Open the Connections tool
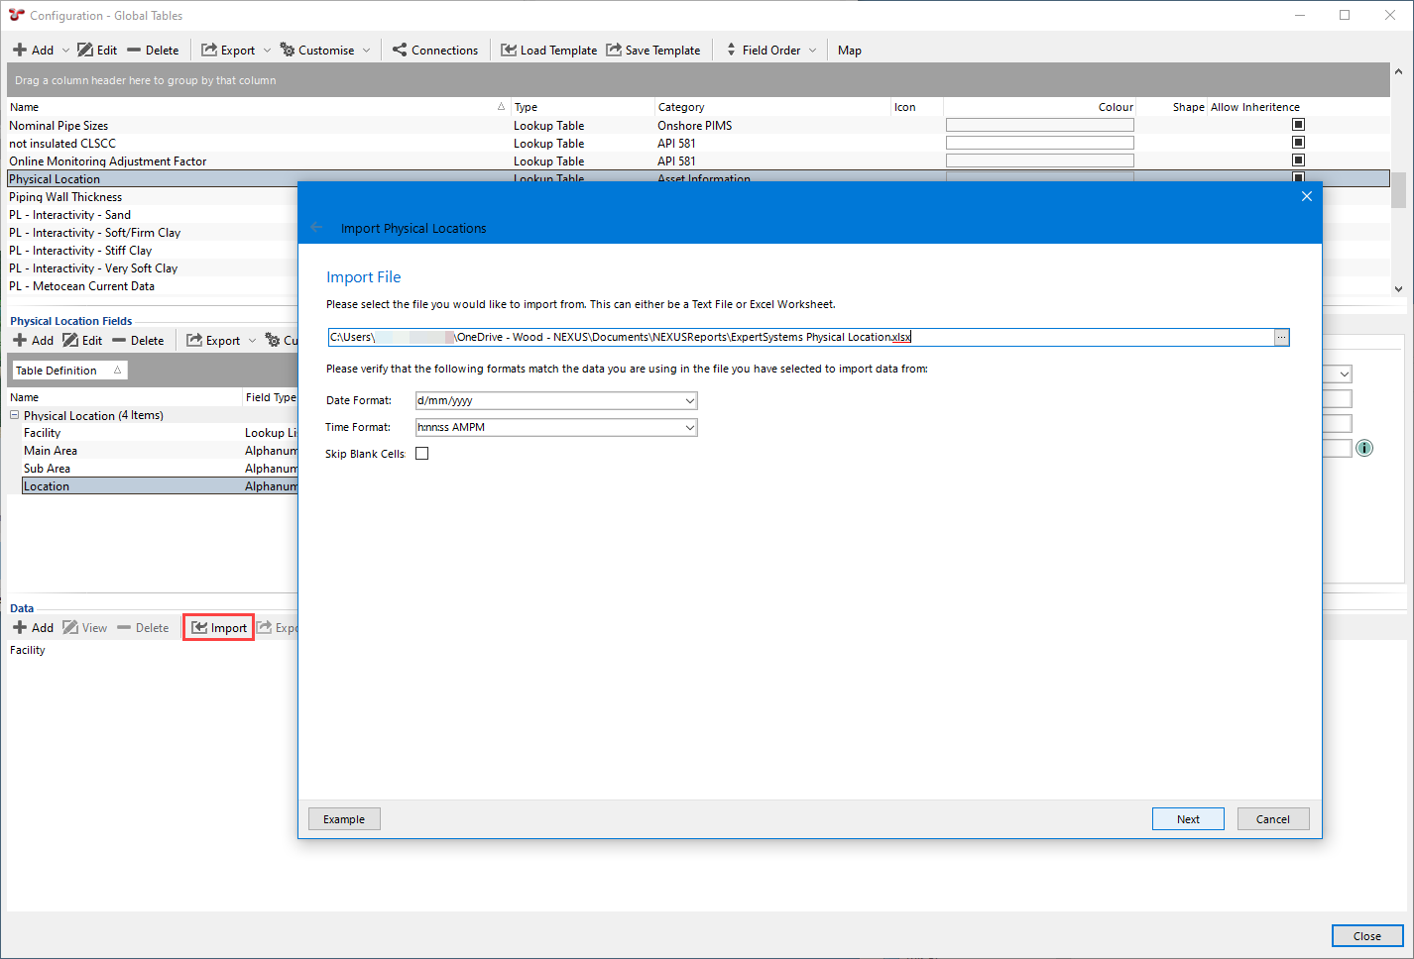Image resolution: width=1414 pixels, height=959 pixels. click(435, 50)
